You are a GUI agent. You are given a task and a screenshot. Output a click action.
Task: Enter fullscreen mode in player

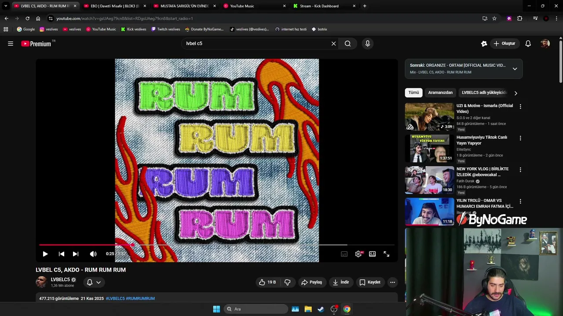point(386,254)
